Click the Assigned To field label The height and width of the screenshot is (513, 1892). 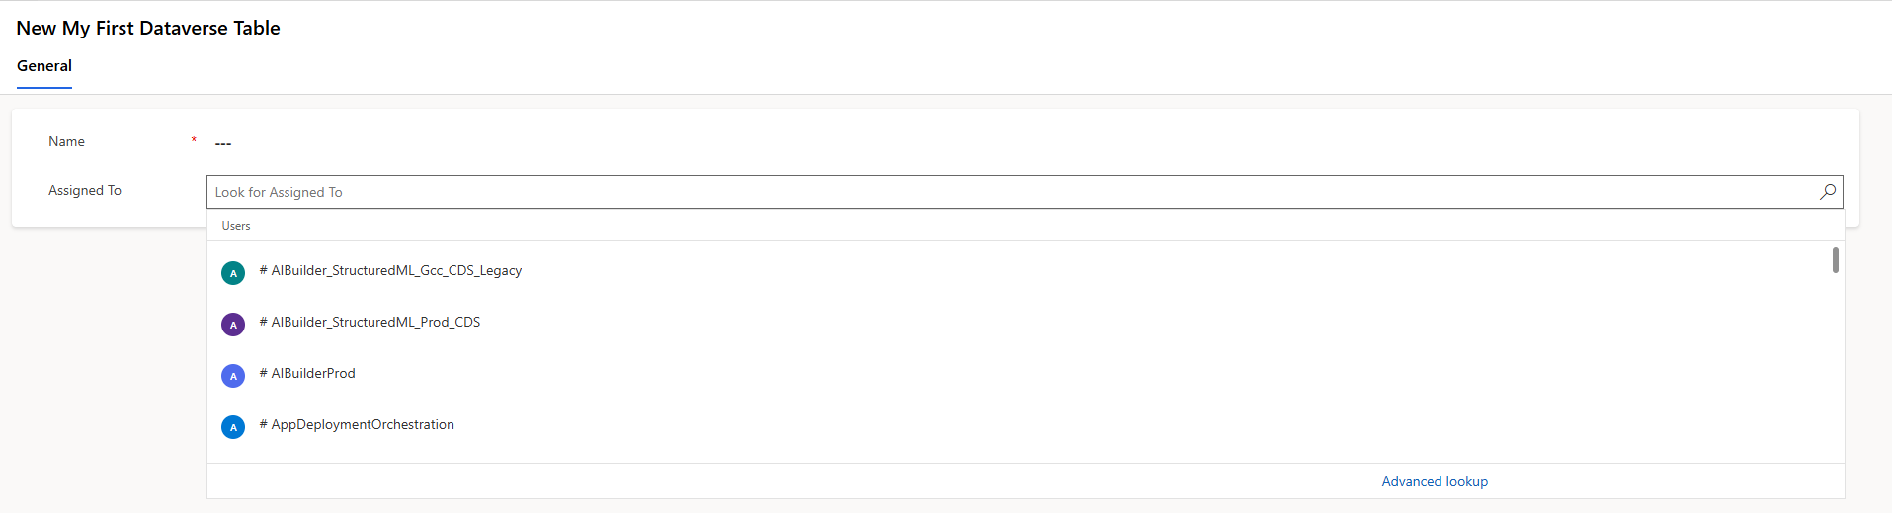coord(85,191)
